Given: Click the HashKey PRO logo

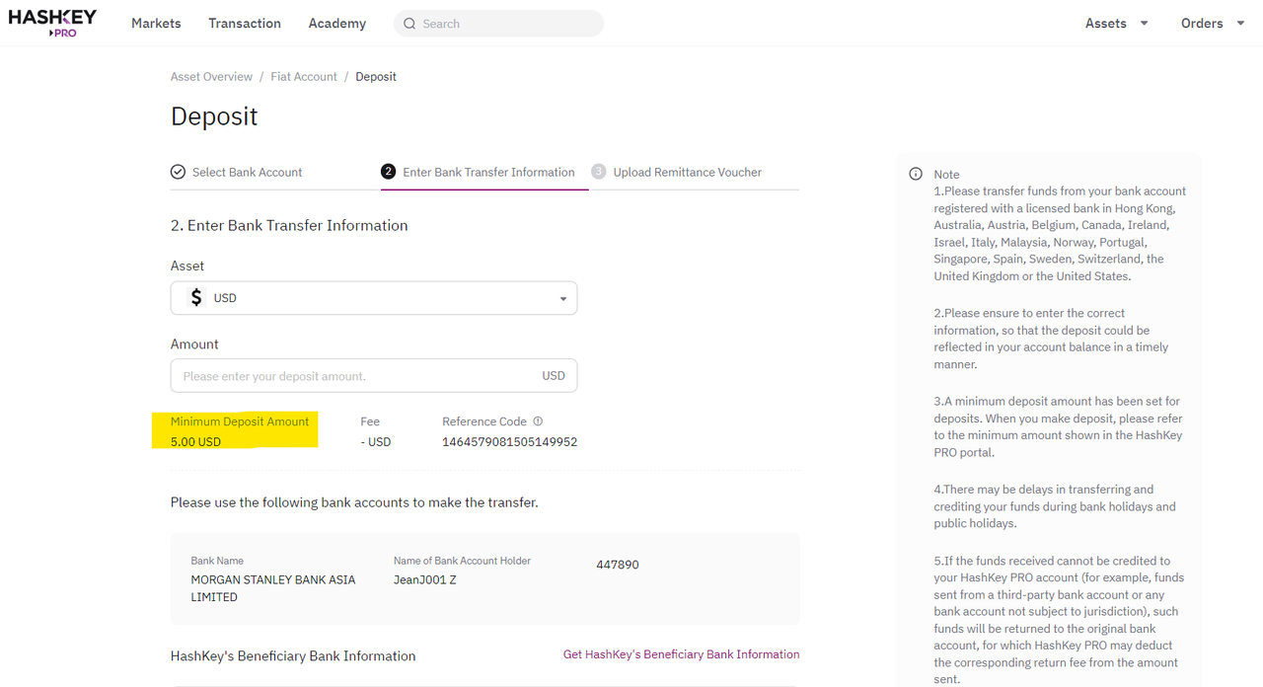Looking at the screenshot, I should pos(52,23).
